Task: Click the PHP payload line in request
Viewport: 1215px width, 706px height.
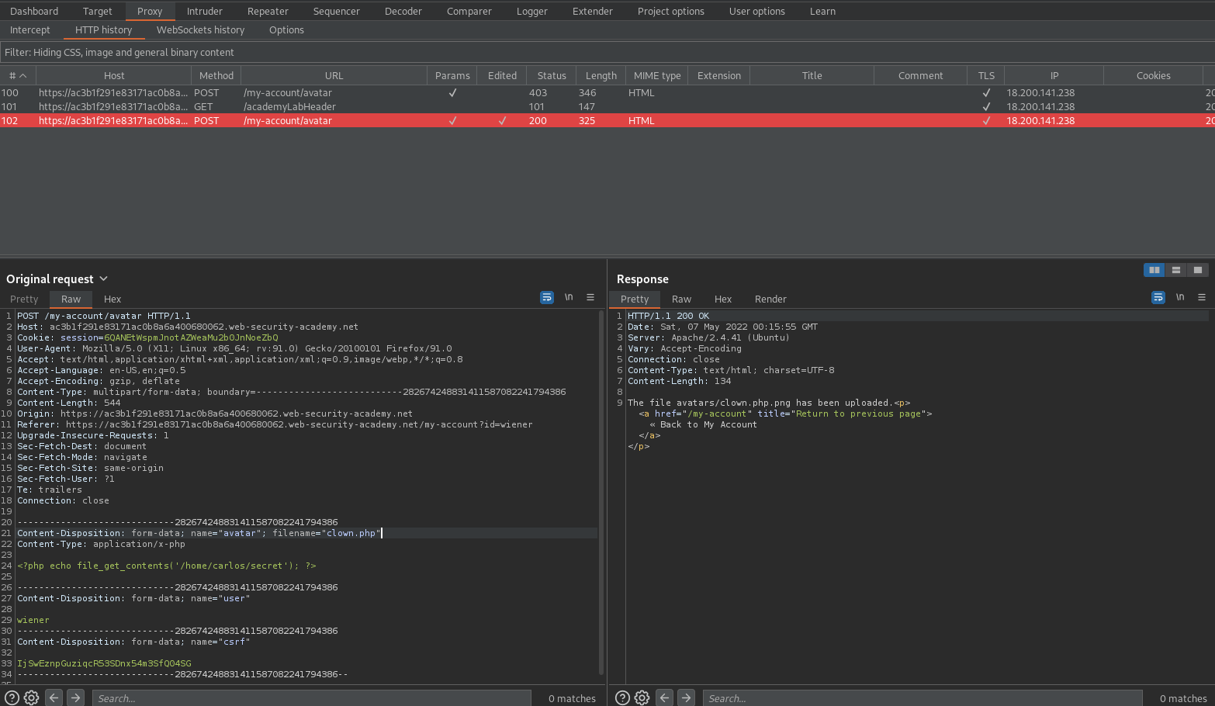Action: click(x=166, y=566)
